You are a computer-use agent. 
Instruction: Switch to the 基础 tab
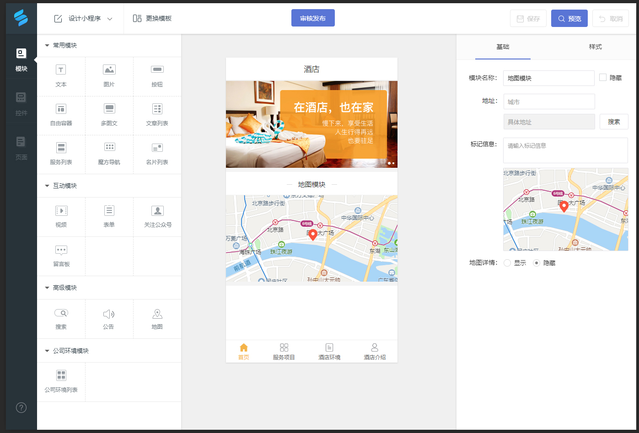[x=503, y=47]
